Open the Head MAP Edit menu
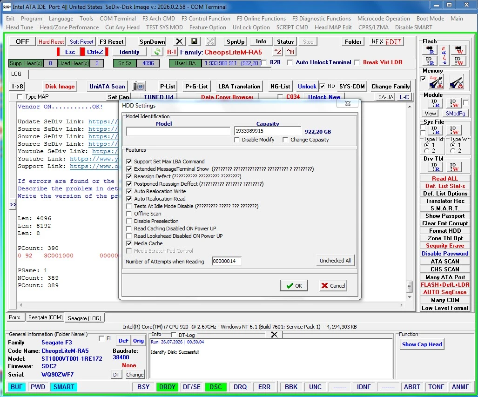 point(333,27)
